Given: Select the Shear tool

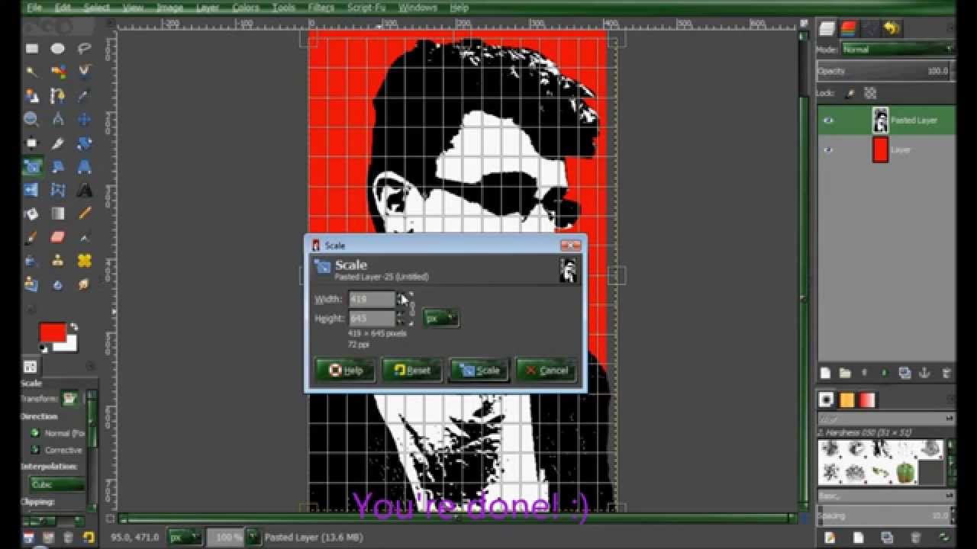Looking at the screenshot, I should (x=58, y=167).
